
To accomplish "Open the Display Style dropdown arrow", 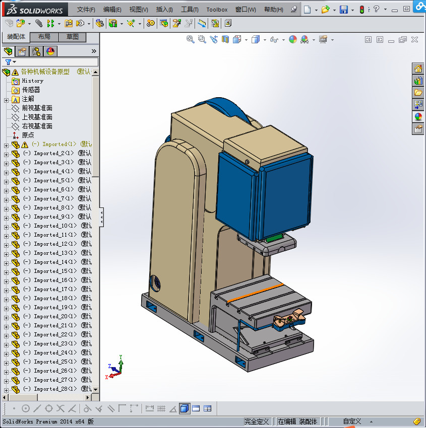I will (265, 40).
